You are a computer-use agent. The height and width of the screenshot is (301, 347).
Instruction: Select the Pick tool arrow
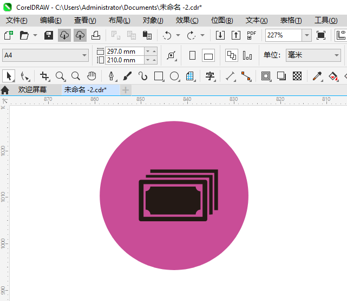click(x=9, y=76)
